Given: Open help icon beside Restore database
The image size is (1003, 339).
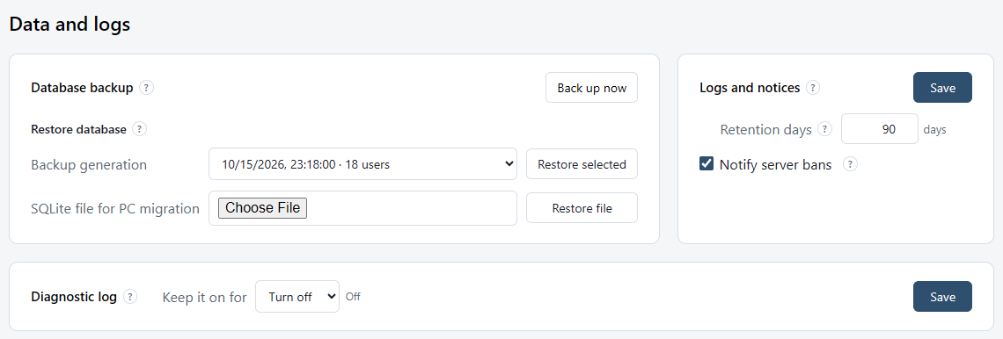Looking at the screenshot, I should (139, 129).
